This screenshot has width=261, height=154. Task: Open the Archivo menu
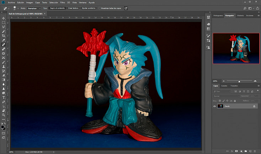click(11, 2)
